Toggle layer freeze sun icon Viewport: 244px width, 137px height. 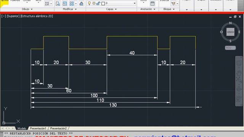coord(94,3)
